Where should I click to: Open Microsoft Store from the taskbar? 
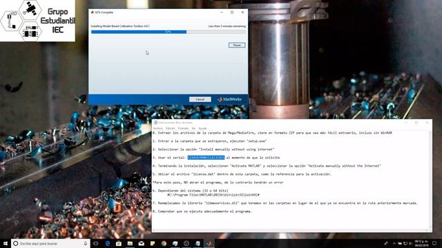[119, 243]
